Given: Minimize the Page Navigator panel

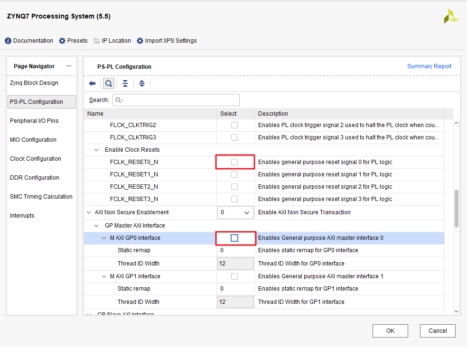Looking at the screenshot, I should [x=69, y=66].
